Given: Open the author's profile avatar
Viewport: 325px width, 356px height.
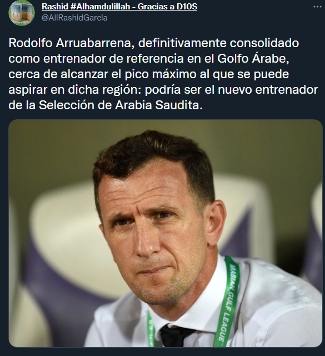Looking at the screenshot, I should pyautogui.click(x=22, y=13).
